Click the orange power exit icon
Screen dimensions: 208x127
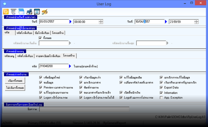pyautogui.click(x=6, y=11)
